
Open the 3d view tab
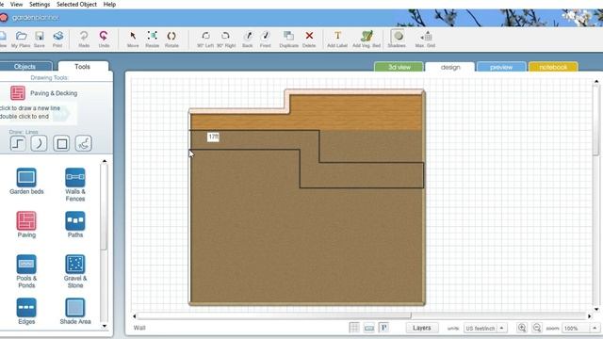point(399,67)
